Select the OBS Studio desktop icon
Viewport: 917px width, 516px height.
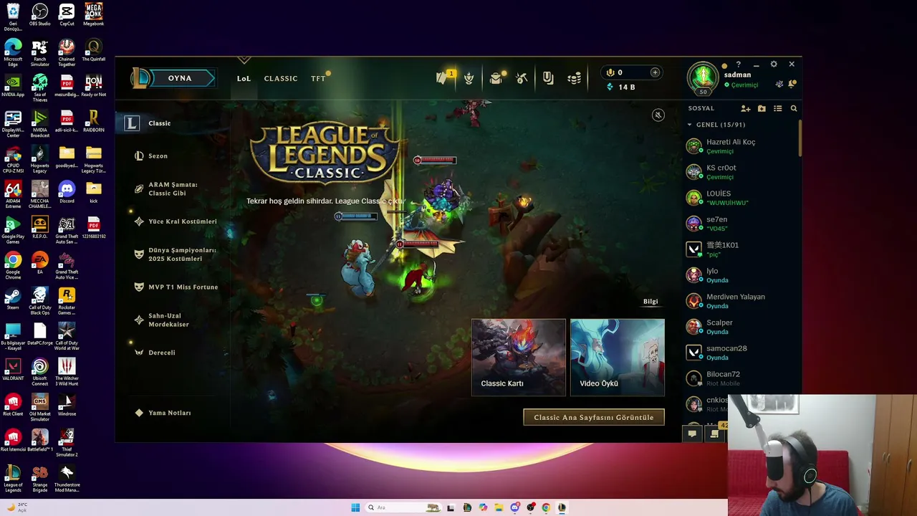click(x=40, y=14)
